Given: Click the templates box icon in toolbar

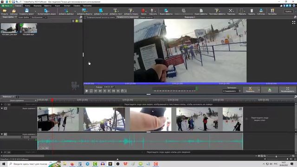Looking at the screenshot, I should pos(13,11).
